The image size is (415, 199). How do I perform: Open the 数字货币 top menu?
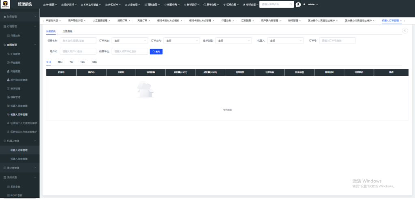point(69,4)
